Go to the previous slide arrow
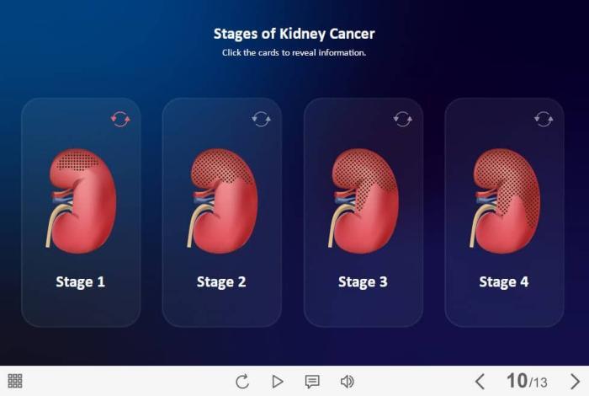The width and height of the screenshot is (589, 396). click(x=480, y=382)
